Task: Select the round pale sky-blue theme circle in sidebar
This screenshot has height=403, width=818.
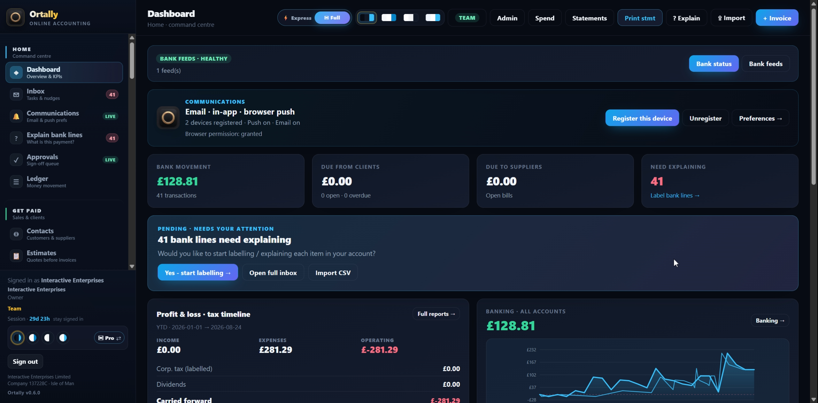Action: pyautogui.click(x=63, y=338)
